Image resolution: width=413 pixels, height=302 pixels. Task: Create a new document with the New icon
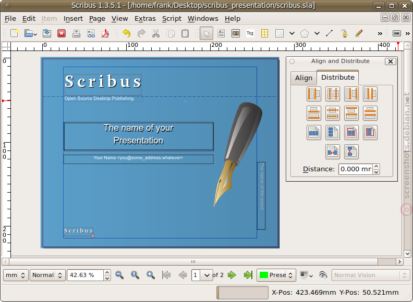pyautogui.click(x=15, y=33)
